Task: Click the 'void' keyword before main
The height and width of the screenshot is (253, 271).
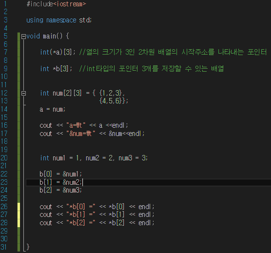Action: 33,36
